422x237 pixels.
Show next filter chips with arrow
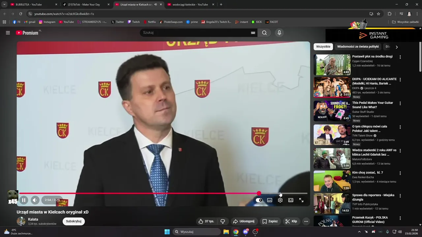coord(397,47)
